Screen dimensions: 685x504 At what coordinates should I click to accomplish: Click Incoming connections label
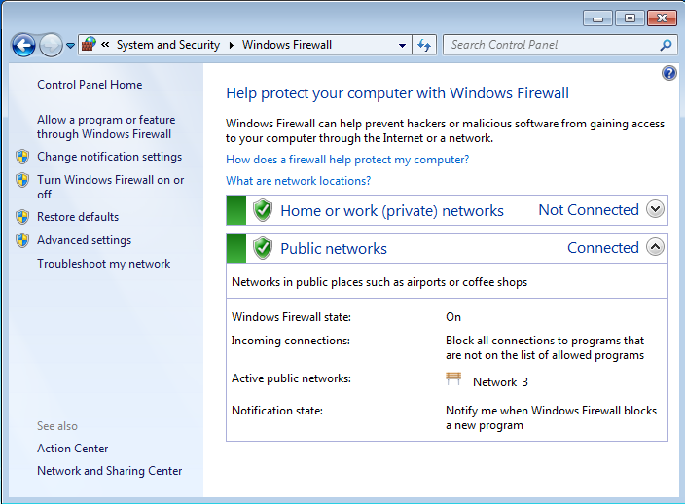(291, 341)
